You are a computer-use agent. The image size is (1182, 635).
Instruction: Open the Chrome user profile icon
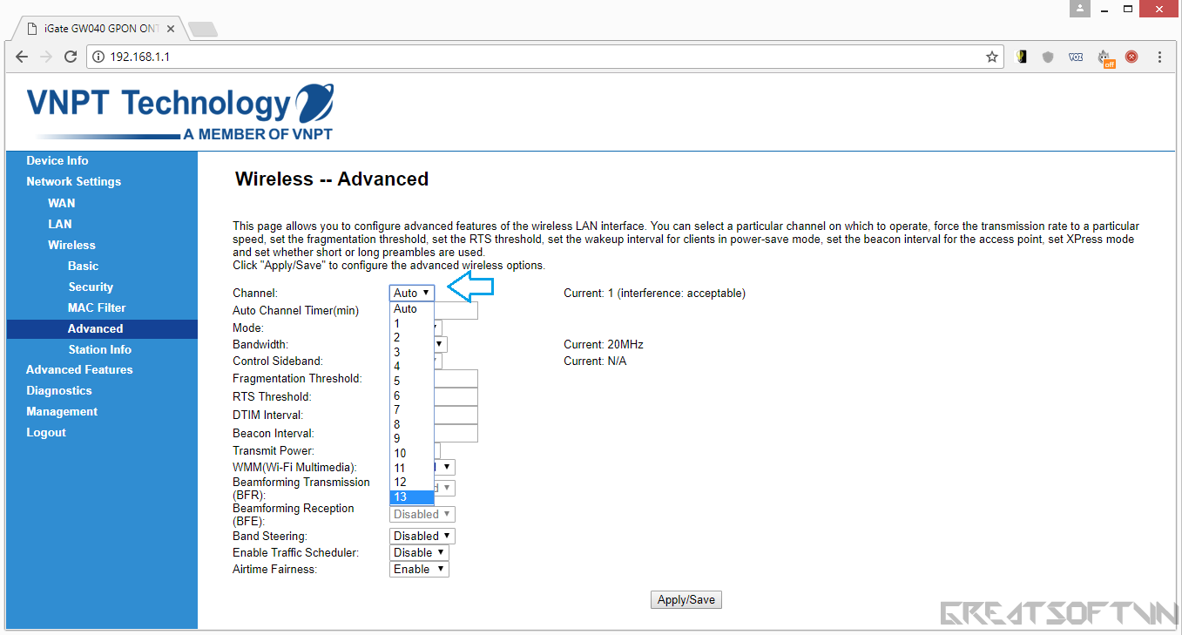coord(1080,9)
